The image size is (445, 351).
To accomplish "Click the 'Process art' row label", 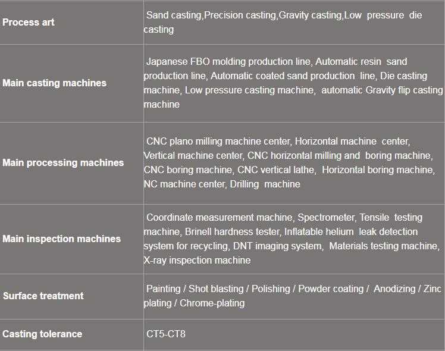I will [29, 22].
